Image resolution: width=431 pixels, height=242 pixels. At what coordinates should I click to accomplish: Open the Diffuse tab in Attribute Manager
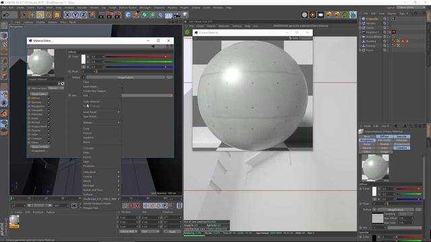(385, 136)
